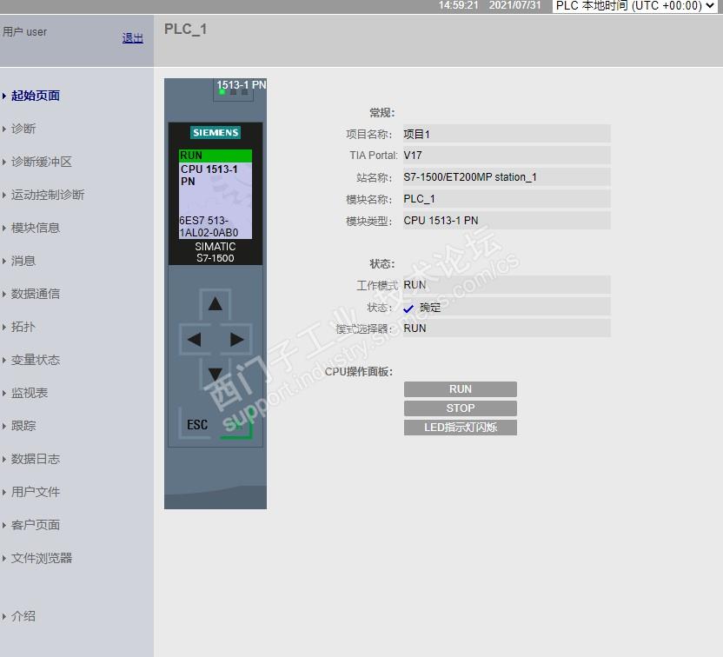Screen dimensions: 723x657
Task: Click the green RUN LED indicator
Action: tap(222, 92)
